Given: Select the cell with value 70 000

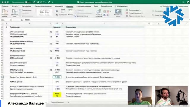Looking at the screenshot, I should coord(57,77).
